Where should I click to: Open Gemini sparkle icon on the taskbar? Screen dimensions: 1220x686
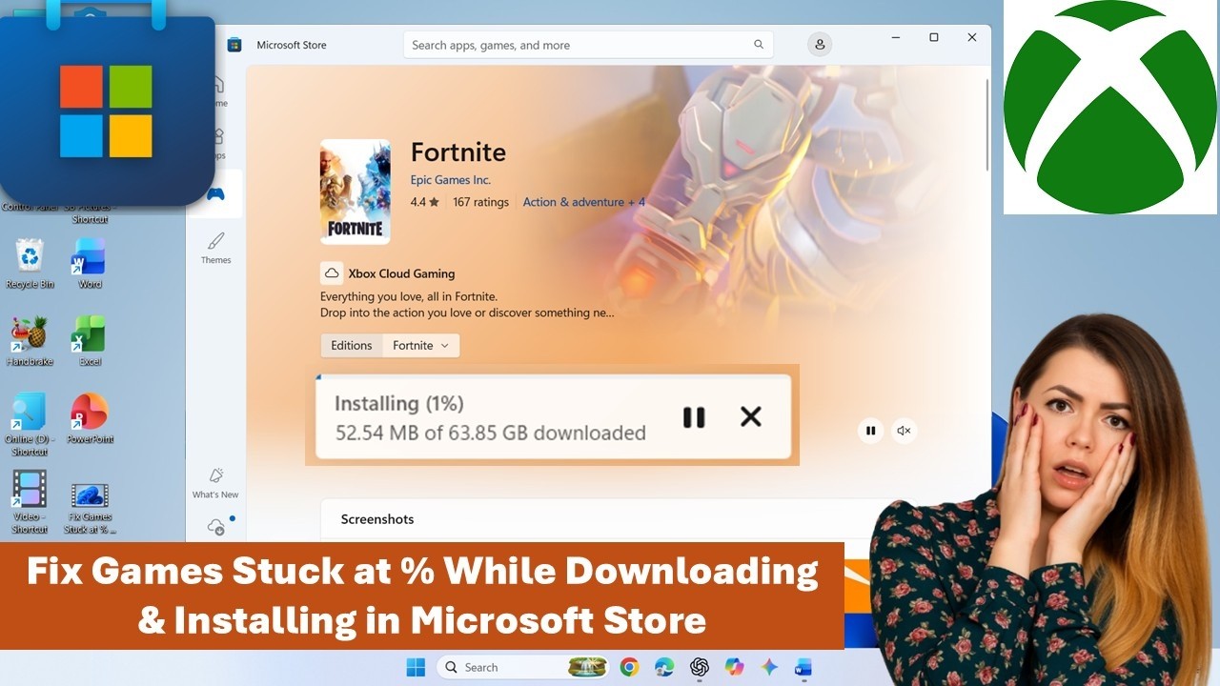769,667
